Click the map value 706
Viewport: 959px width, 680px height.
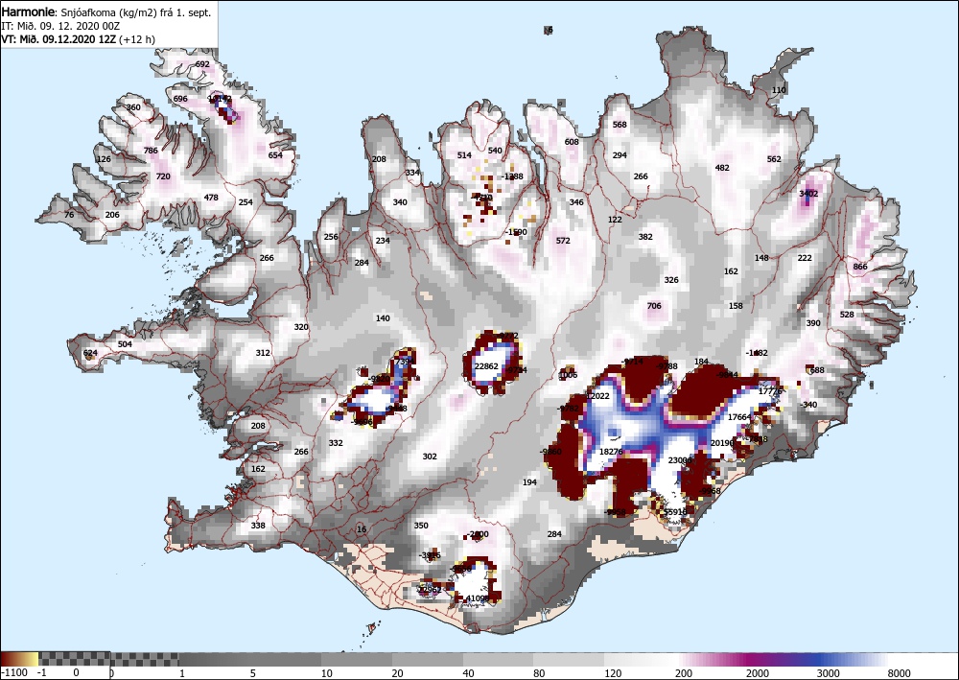pyautogui.click(x=654, y=306)
